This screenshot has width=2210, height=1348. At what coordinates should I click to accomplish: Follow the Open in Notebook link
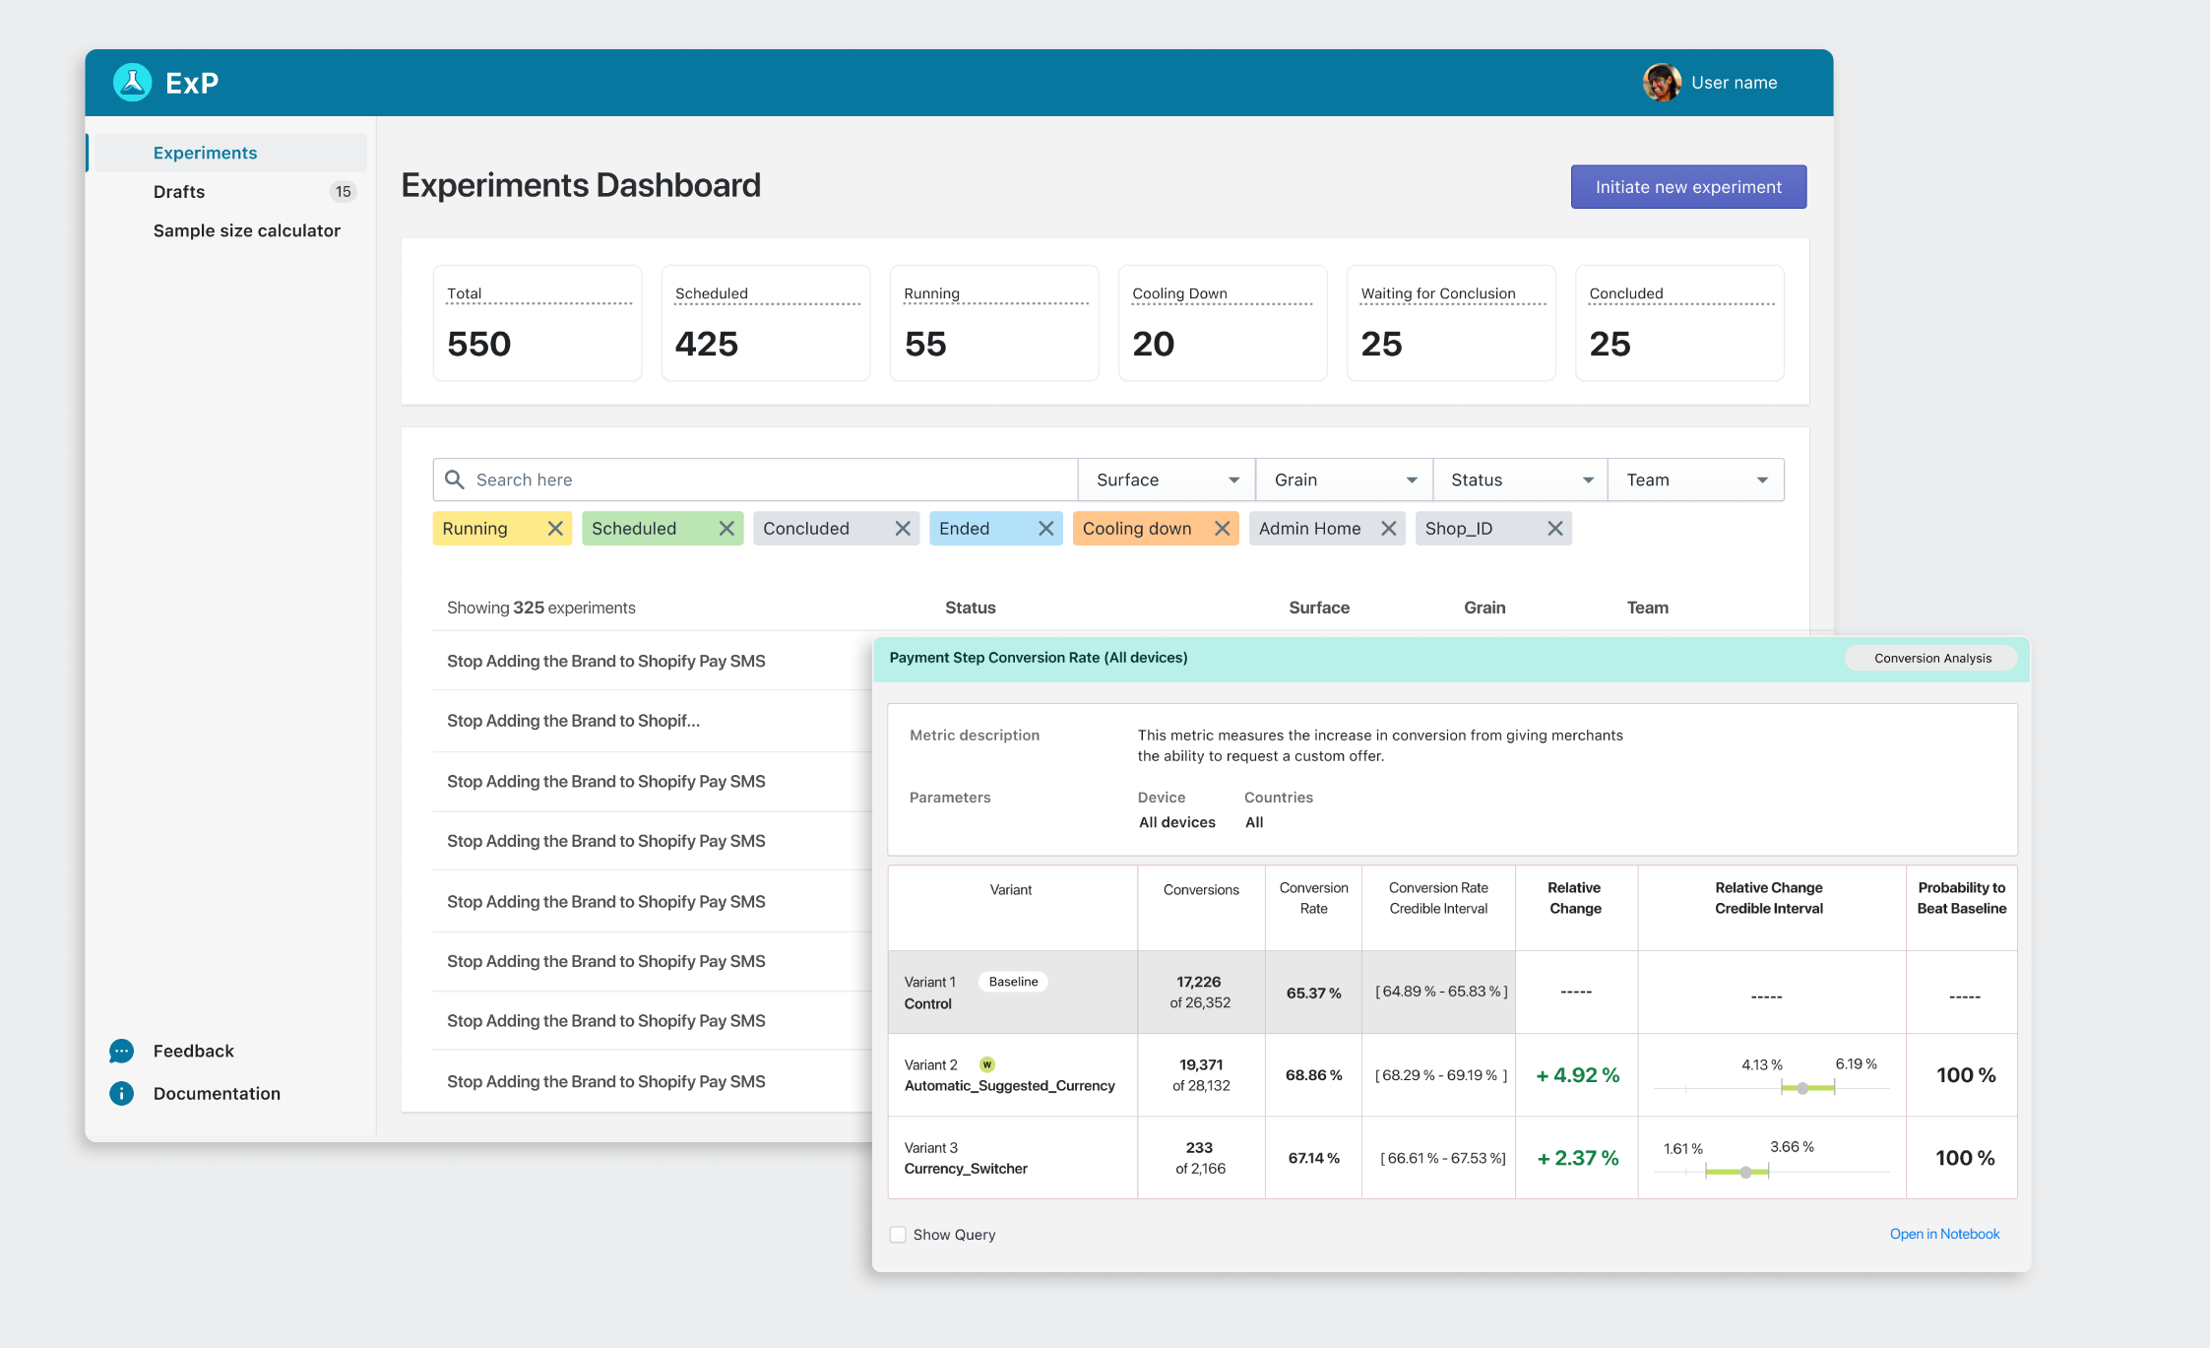(x=1943, y=1234)
